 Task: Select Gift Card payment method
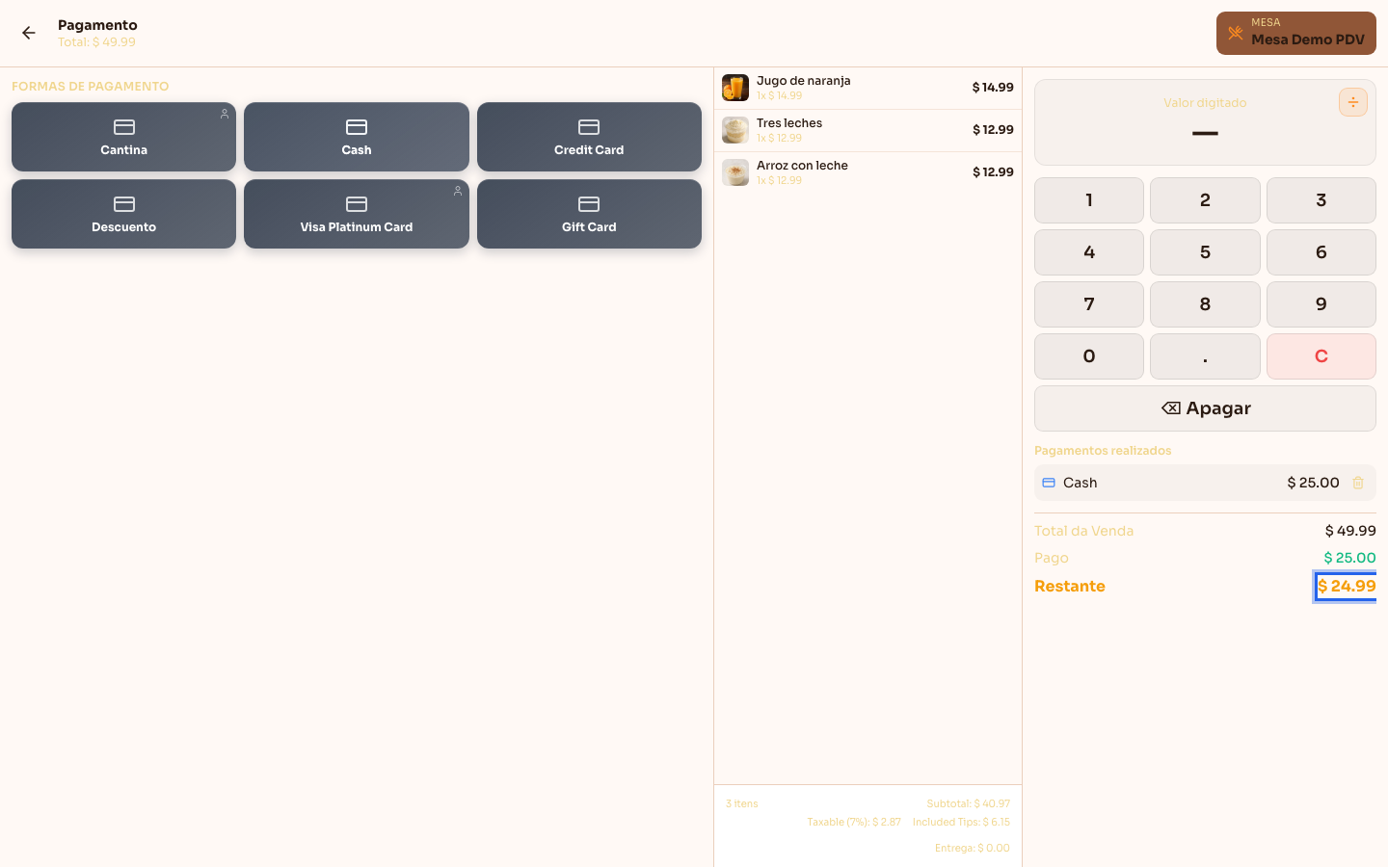tap(589, 214)
